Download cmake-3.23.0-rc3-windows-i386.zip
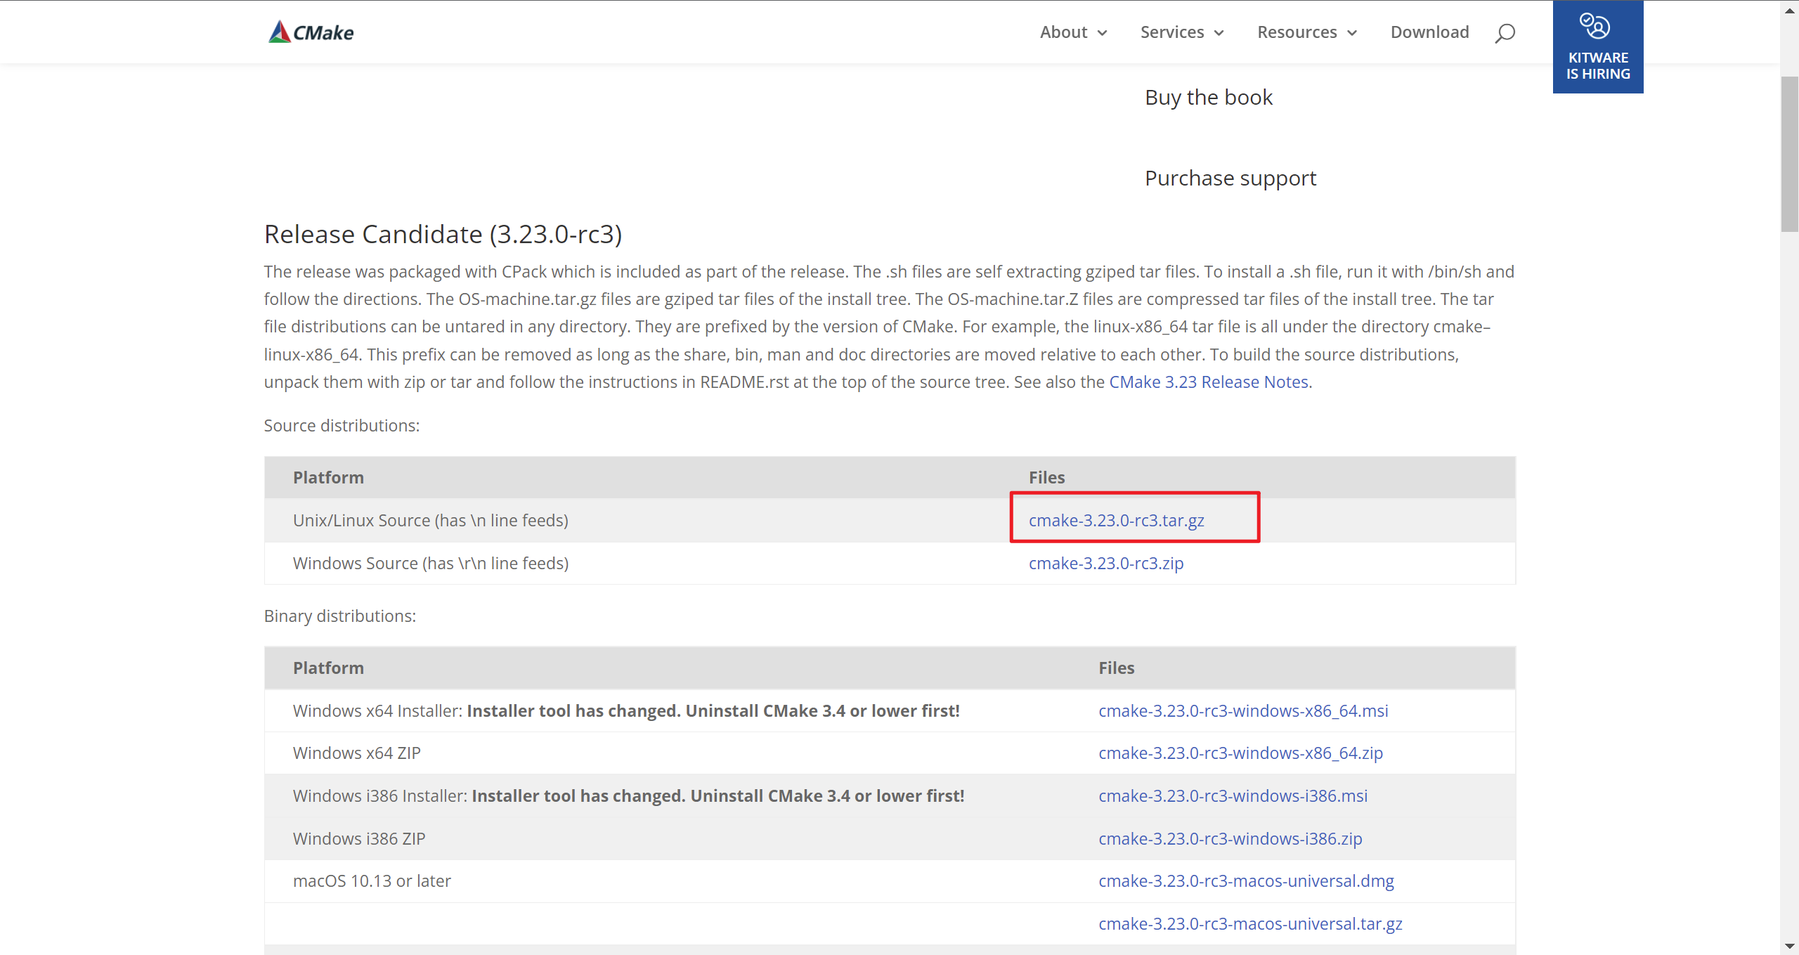The height and width of the screenshot is (955, 1799). [x=1230, y=839]
